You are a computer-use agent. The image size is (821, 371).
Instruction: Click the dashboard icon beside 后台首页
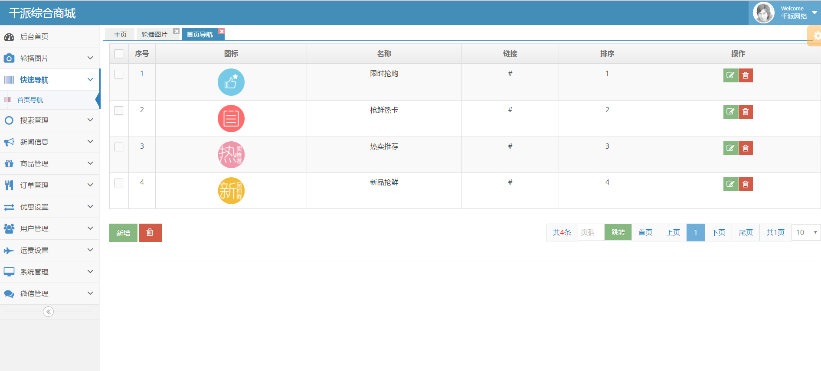9,37
